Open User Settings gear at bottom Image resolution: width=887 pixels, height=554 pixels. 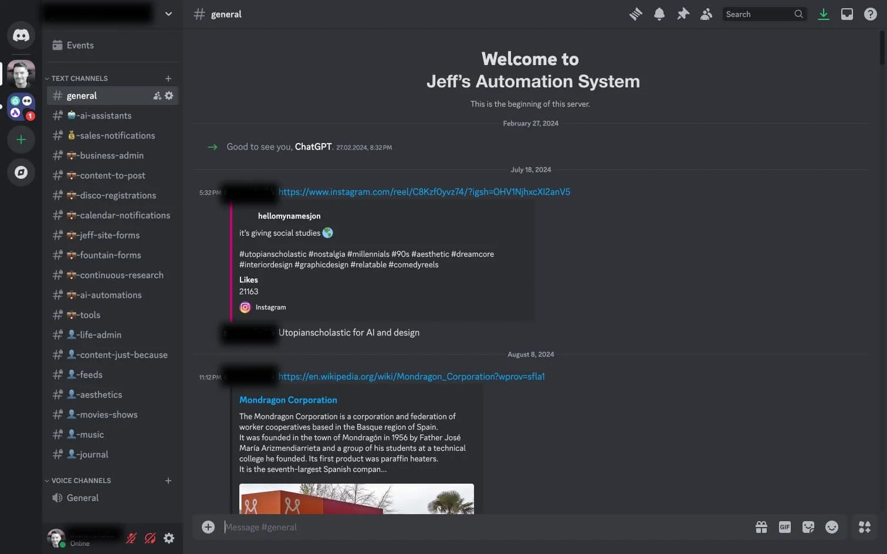[x=169, y=538]
